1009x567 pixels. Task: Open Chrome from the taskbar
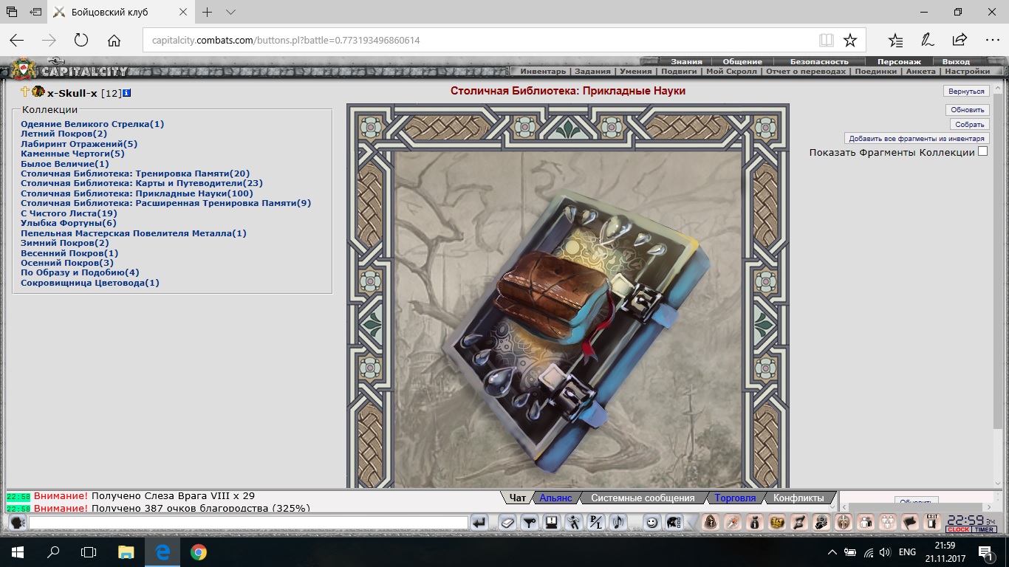(198, 551)
